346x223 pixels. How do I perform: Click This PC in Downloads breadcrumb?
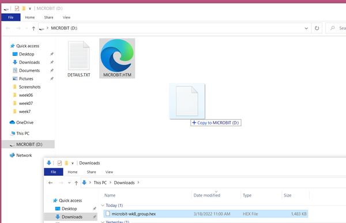100,183
